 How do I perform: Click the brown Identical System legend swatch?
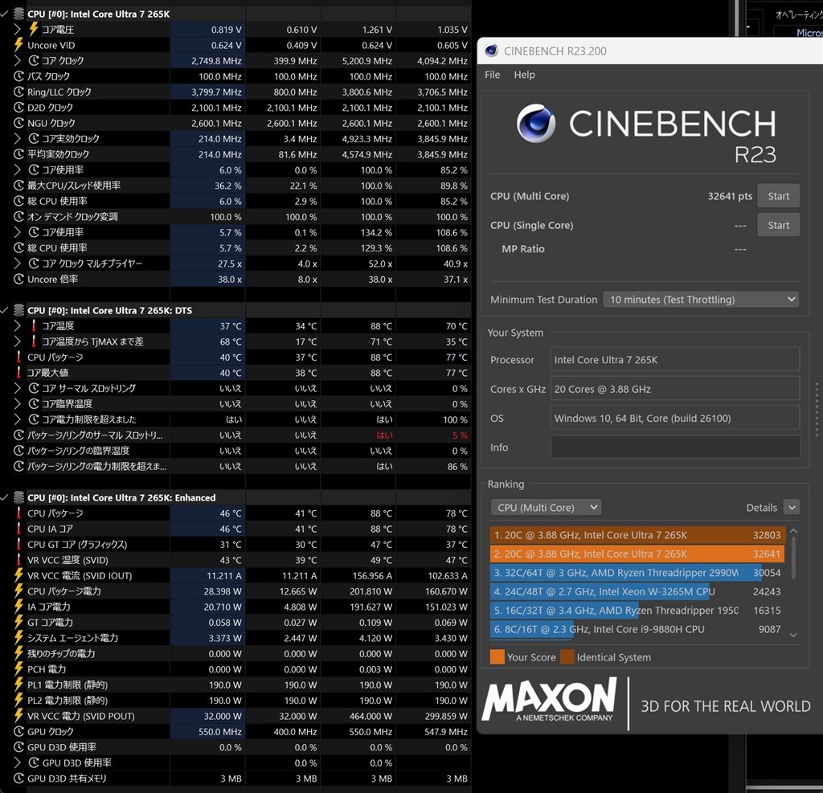point(567,656)
